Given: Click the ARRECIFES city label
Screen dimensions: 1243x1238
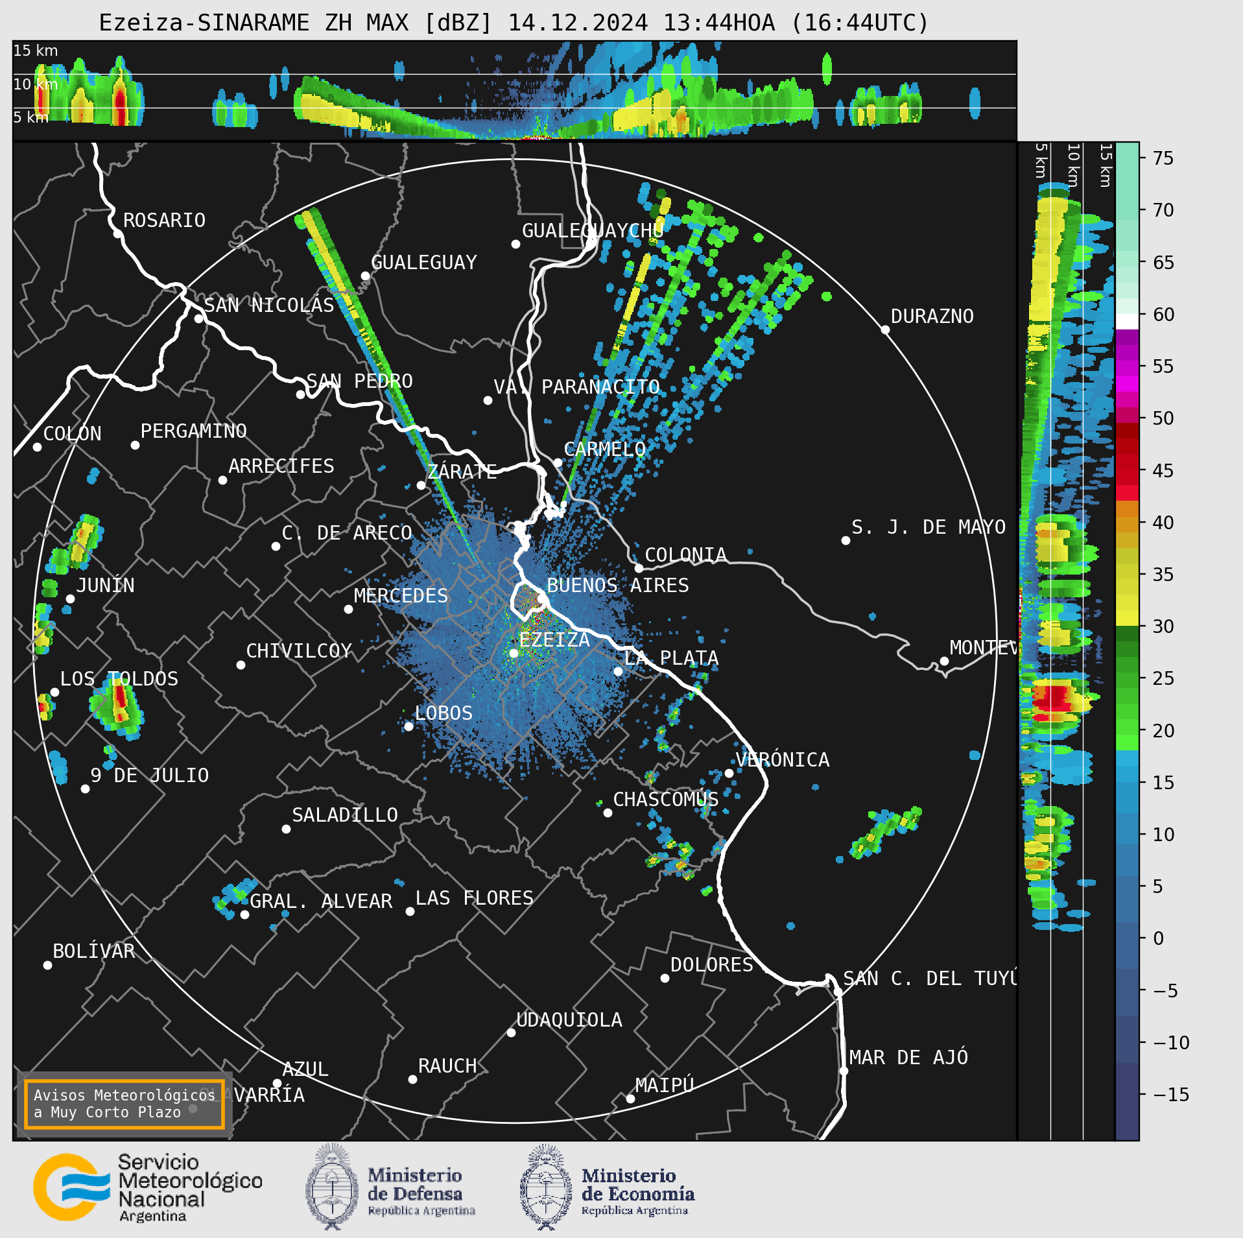Looking at the screenshot, I should 281,466.
